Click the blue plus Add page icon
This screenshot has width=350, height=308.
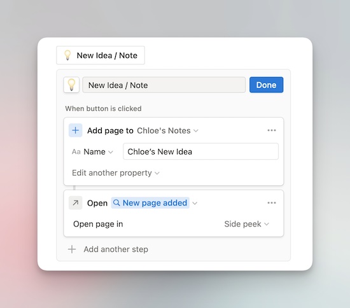pos(76,130)
